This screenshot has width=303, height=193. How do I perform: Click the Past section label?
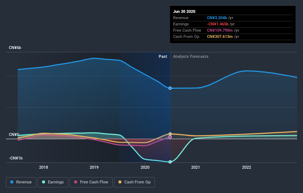(163, 56)
